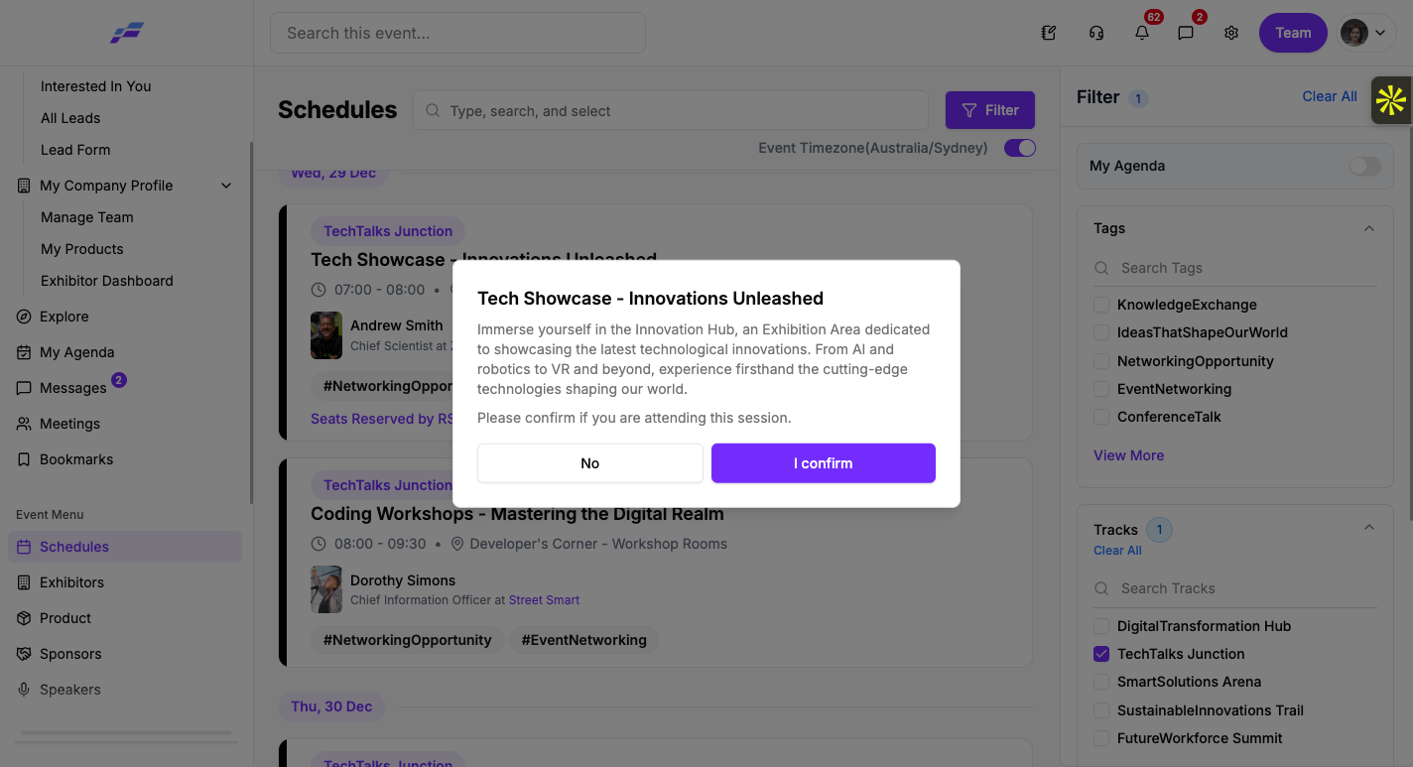Collapse the My Company Profile chevron
1413x767 pixels.
[x=226, y=186]
